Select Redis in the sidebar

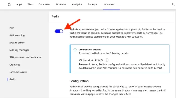[12, 79]
